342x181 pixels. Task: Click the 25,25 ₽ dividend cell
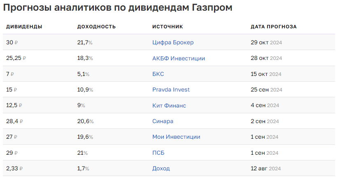click(x=16, y=58)
